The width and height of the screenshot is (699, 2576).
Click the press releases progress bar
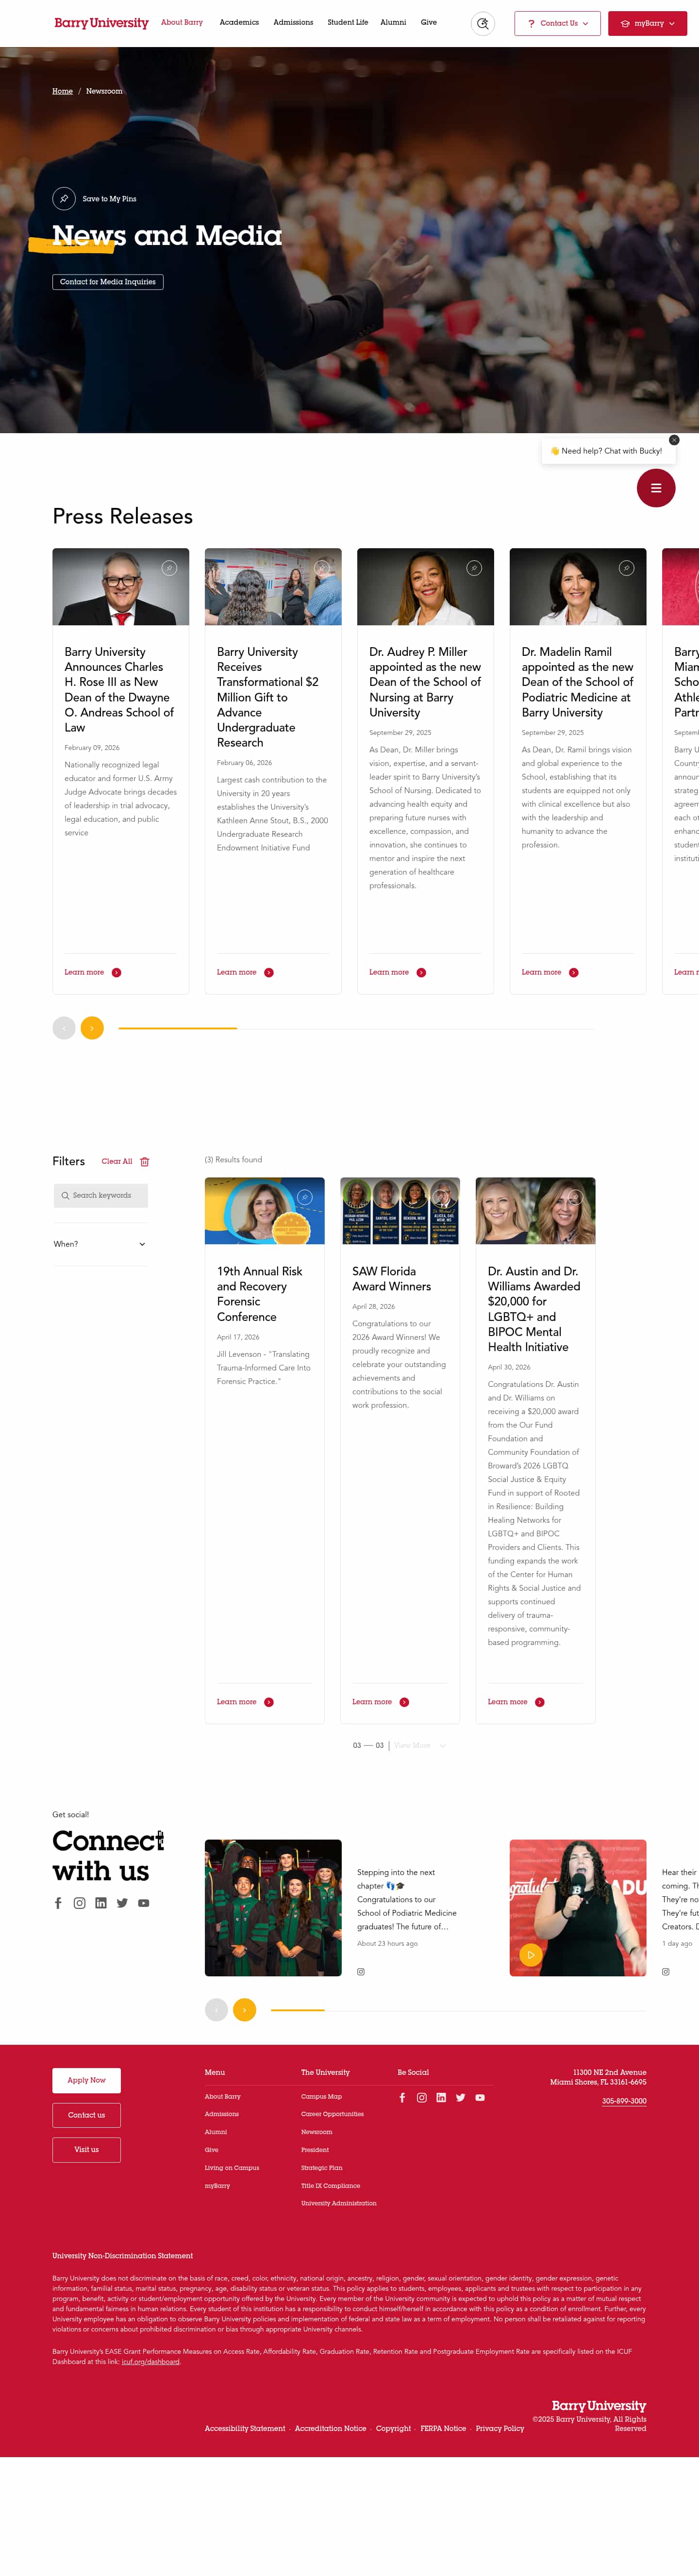[356, 1028]
